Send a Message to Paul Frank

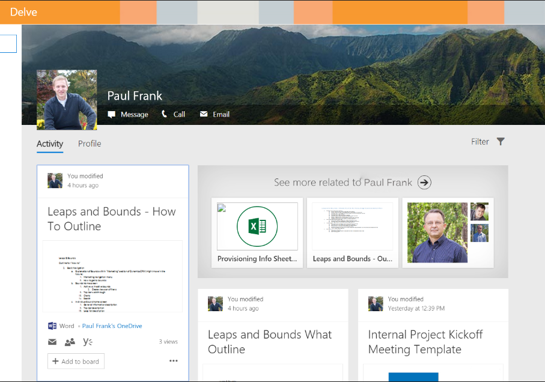(x=134, y=115)
